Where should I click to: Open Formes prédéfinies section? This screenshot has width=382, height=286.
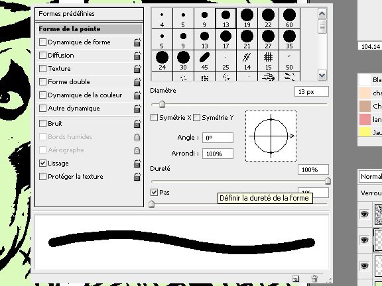89,14
